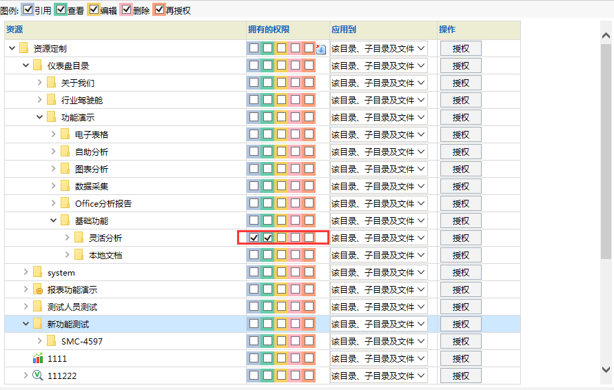Check 删除 permission for 电子表格
The image size is (614, 390).
pos(295,134)
